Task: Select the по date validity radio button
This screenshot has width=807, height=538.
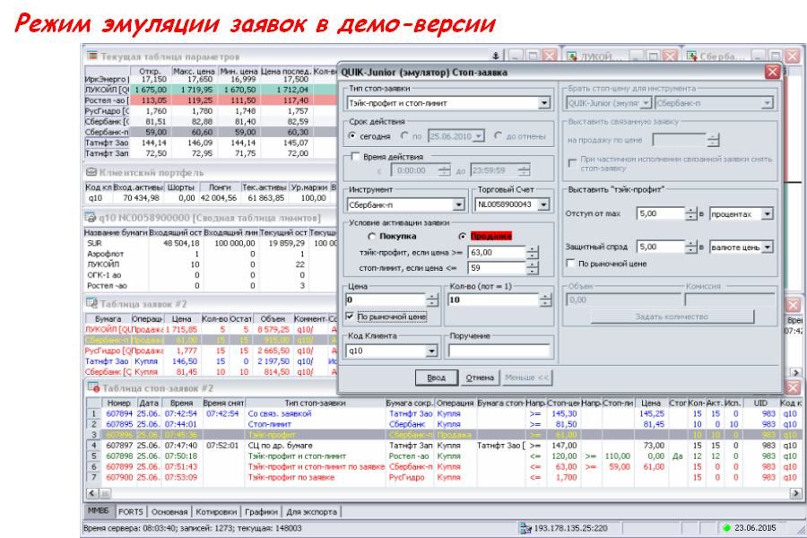Action: [x=404, y=136]
